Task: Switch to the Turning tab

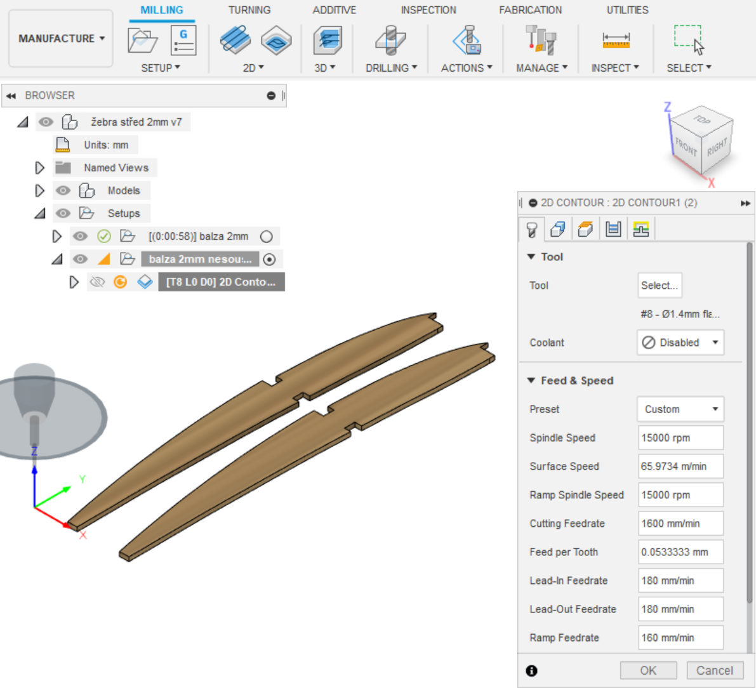Action: click(249, 10)
